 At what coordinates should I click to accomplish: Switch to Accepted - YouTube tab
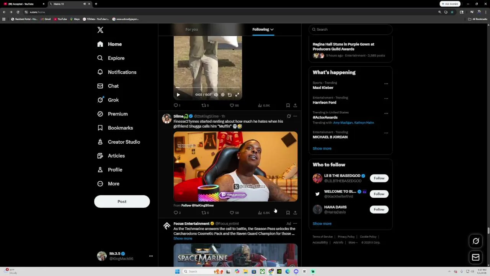pyautogui.click(x=23, y=4)
